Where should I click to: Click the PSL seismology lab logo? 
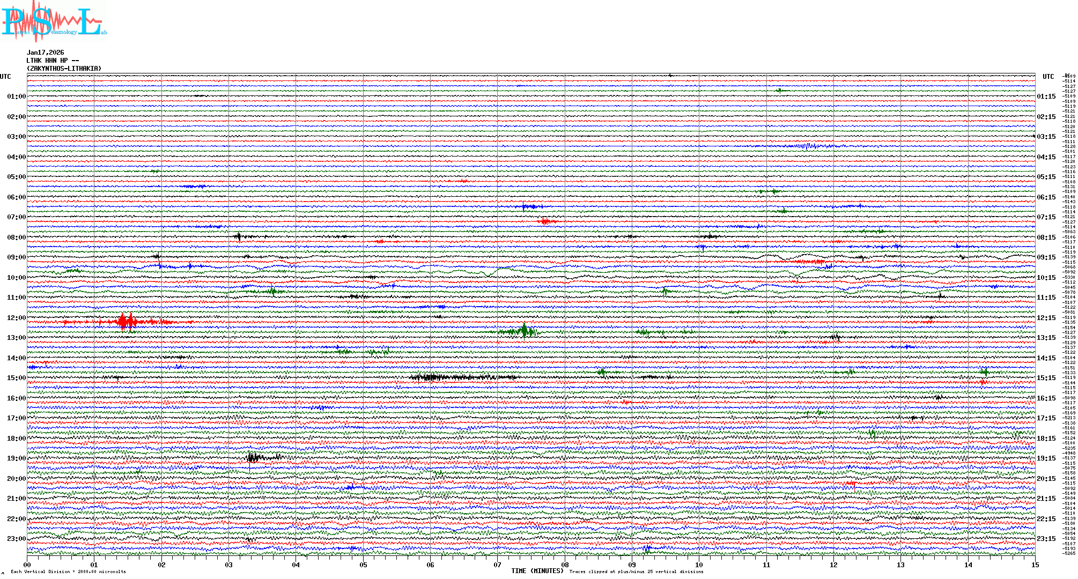tap(54, 21)
